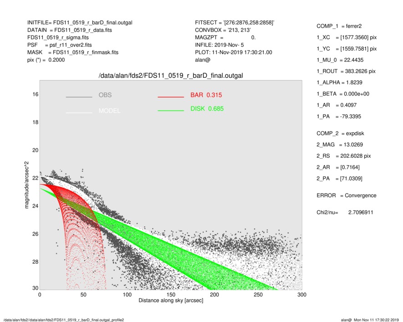Click the red BAR legend line
This screenshot has height=322, width=403.
tap(171, 97)
